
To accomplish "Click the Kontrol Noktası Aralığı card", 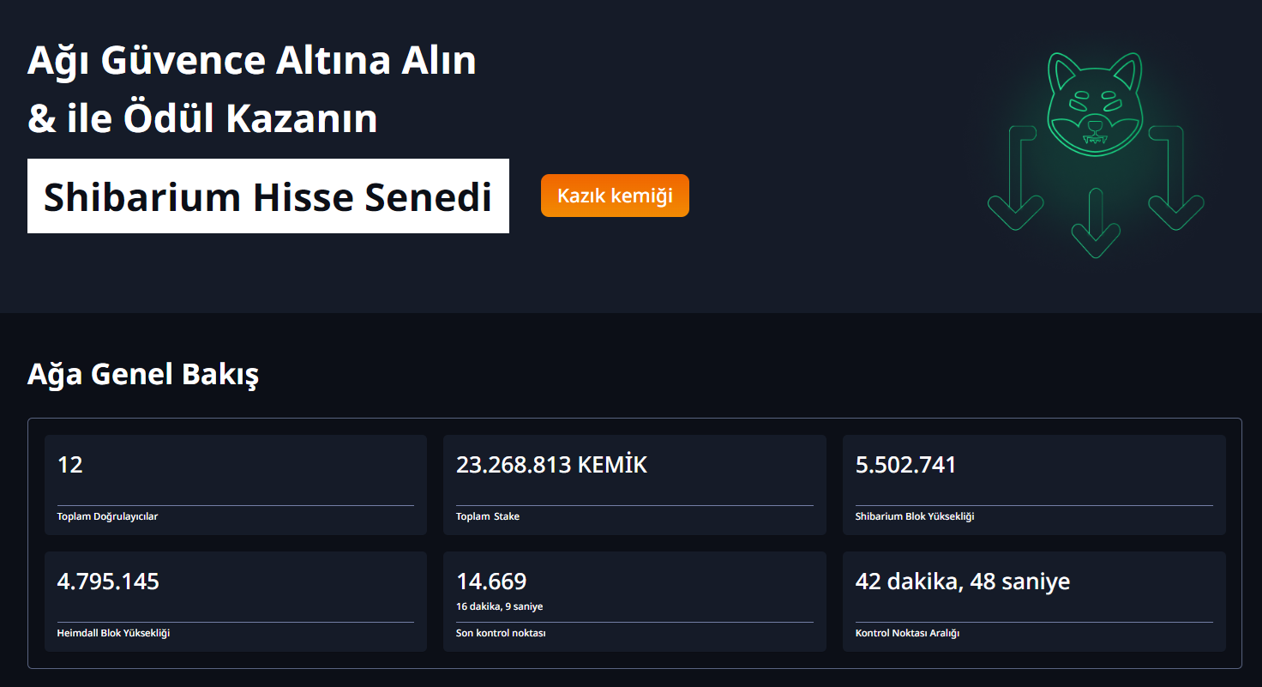I will tap(1034, 600).
